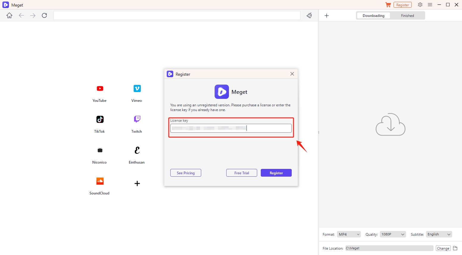Click the Register button in title bar
462x255 pixels.
(402, 5)
